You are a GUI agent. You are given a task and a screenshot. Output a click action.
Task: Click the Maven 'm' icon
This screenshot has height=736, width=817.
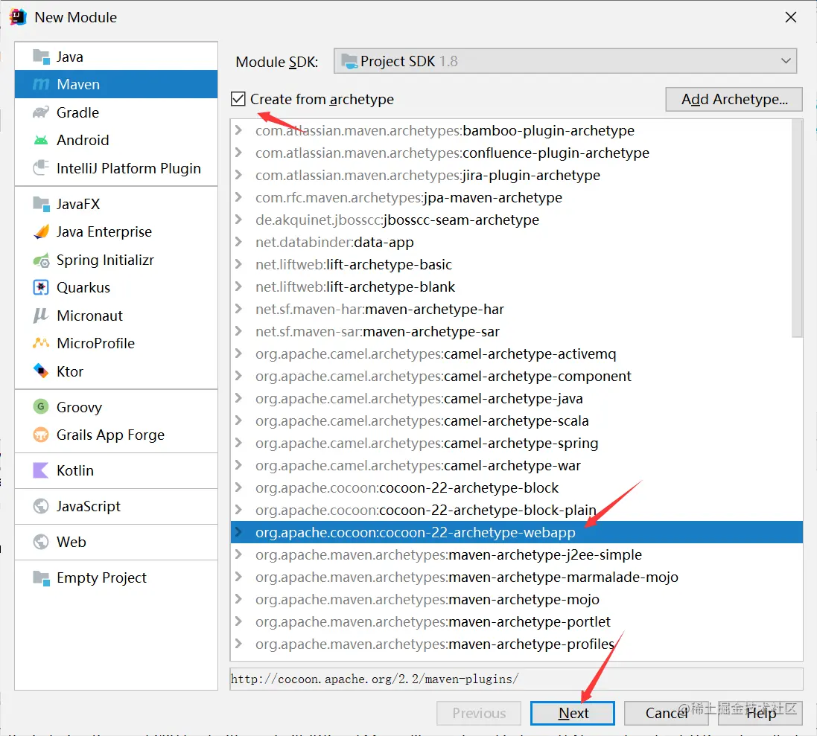(41, 84)
